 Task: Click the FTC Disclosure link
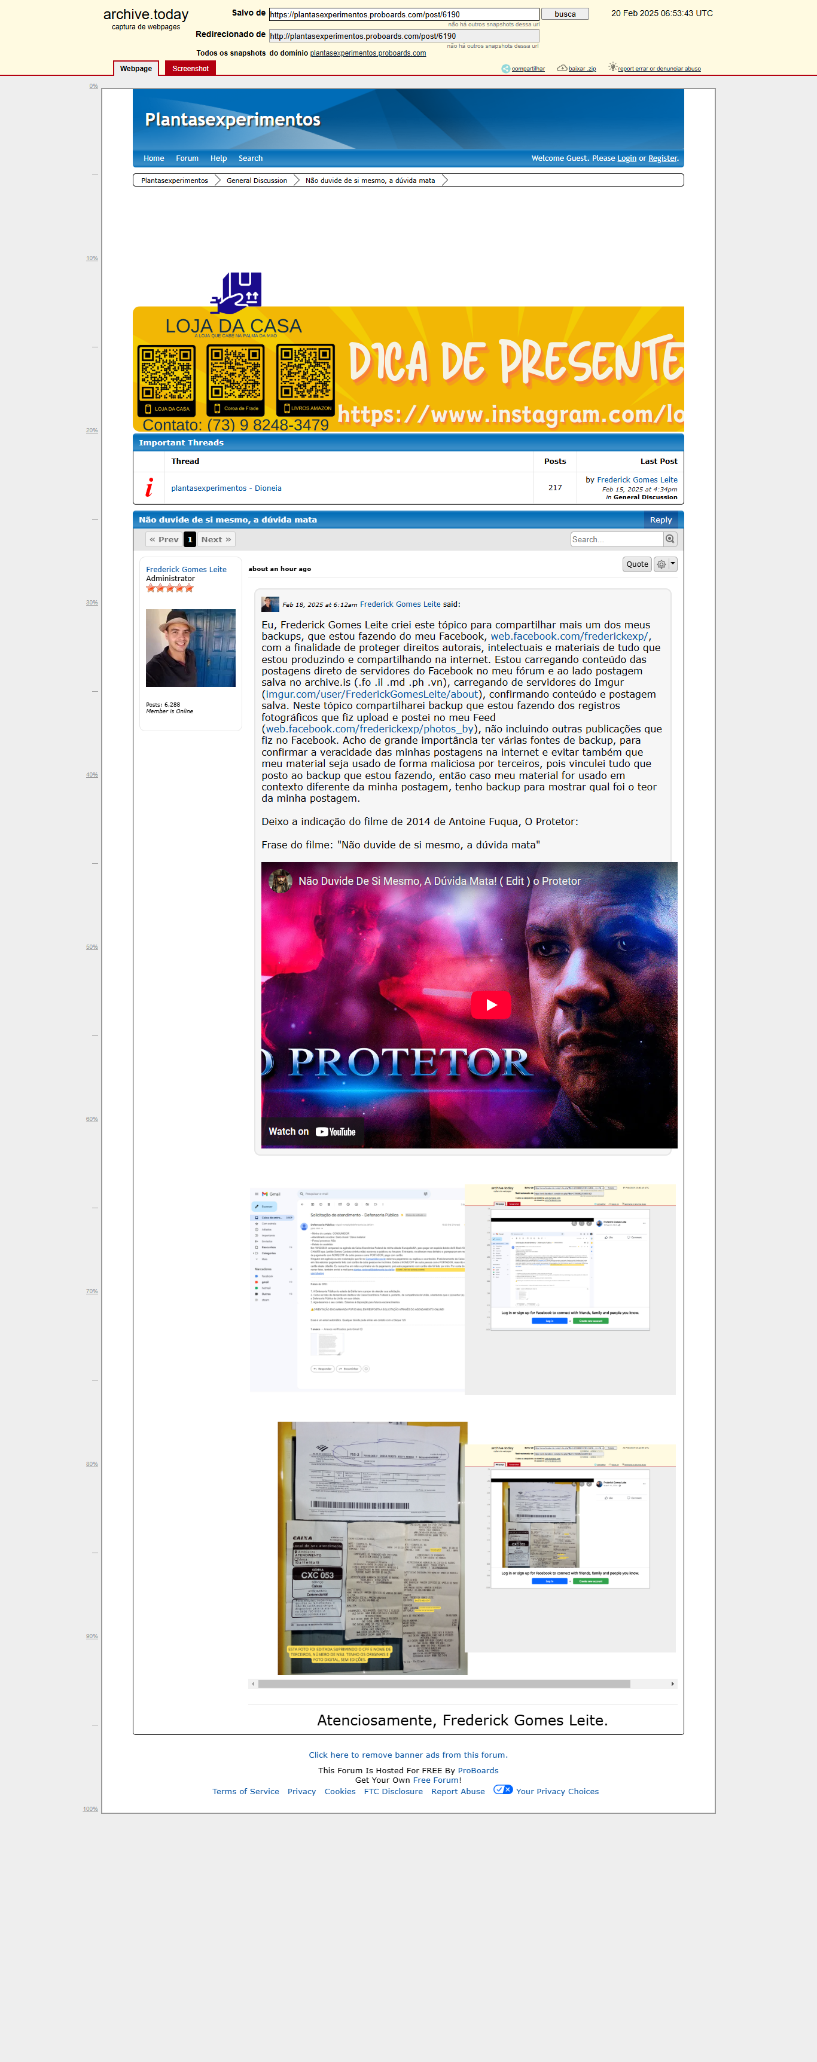coord(392,1791)
